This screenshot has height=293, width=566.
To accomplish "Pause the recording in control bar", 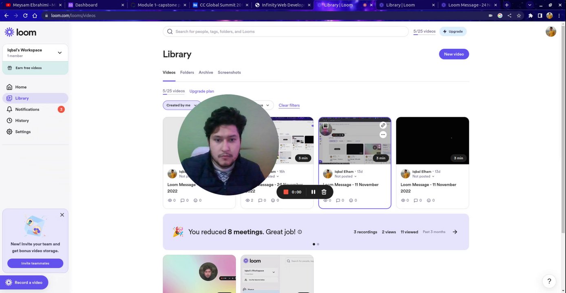I will tap(313, 192).
